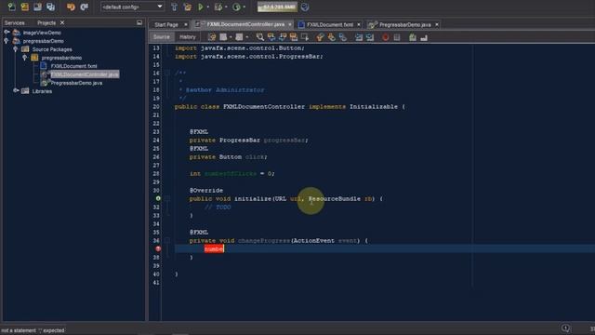This screenshot has height=335, width=595.
Task: Click the Last Edit icon in editor toolbar
Action: pyautogui.click(x=212, y=37)
